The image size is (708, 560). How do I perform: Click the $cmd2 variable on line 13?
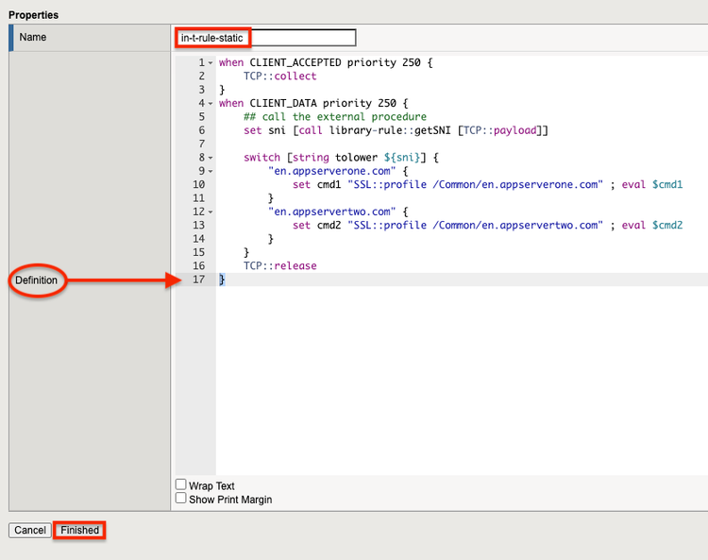(666, 226)
